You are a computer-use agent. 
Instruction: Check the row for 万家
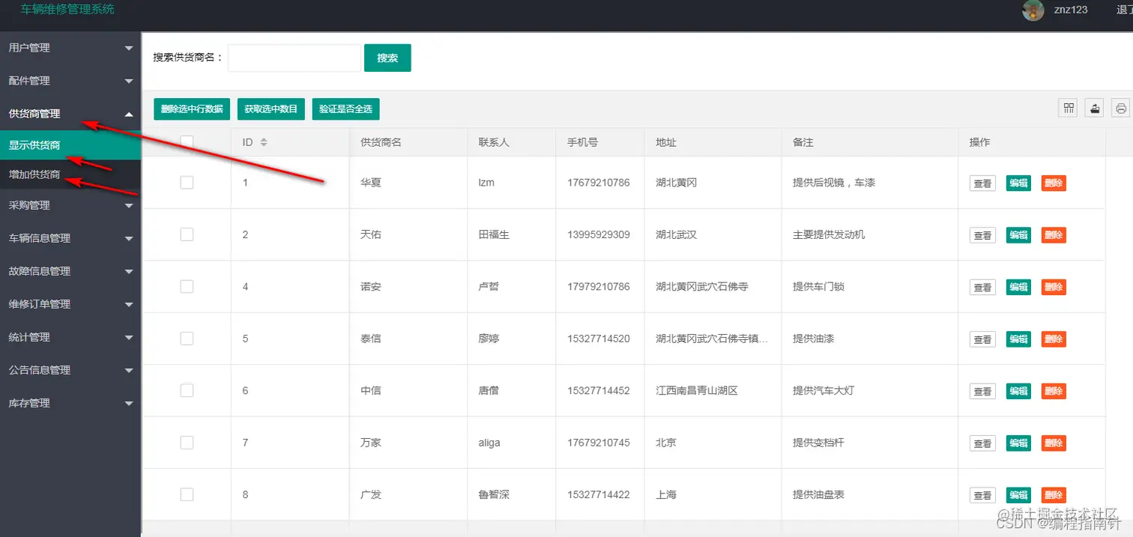click(x=187, y=443)
